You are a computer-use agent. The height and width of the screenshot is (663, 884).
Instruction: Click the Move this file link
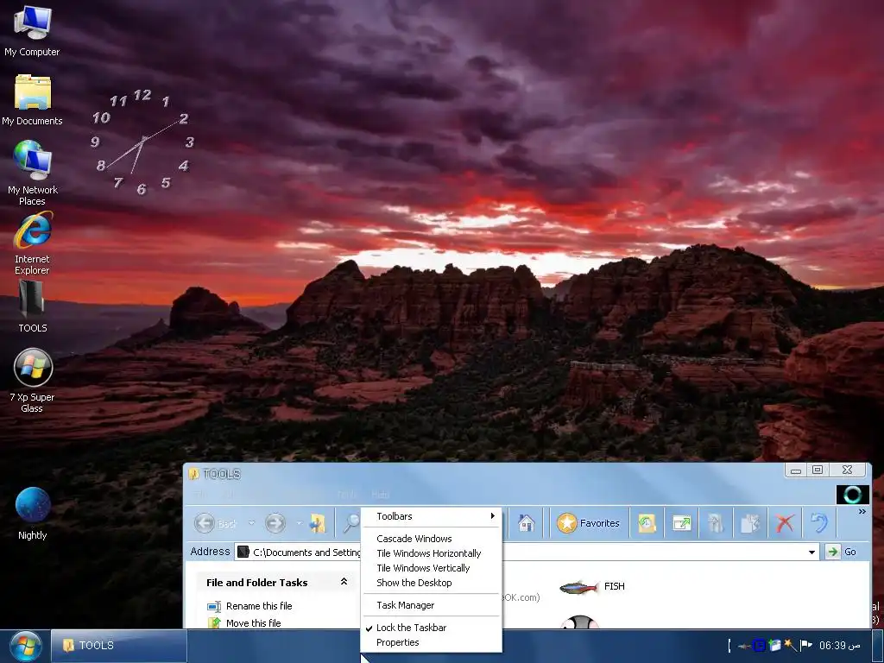tap(253, 623)
